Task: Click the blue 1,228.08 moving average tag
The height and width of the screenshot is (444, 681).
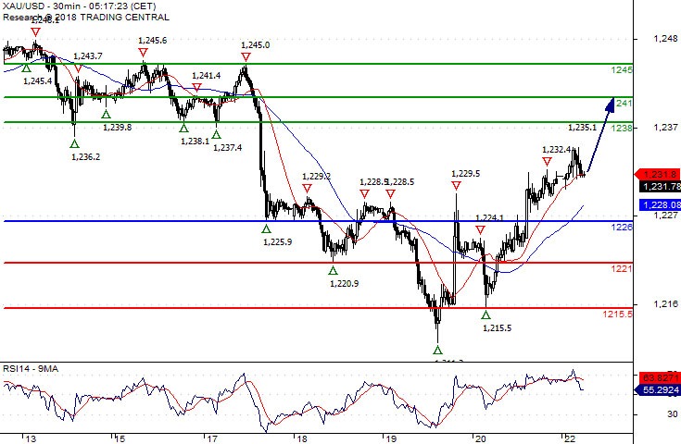Action: (x=660, y=204)
